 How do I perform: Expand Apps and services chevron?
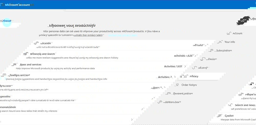[185, 66]
